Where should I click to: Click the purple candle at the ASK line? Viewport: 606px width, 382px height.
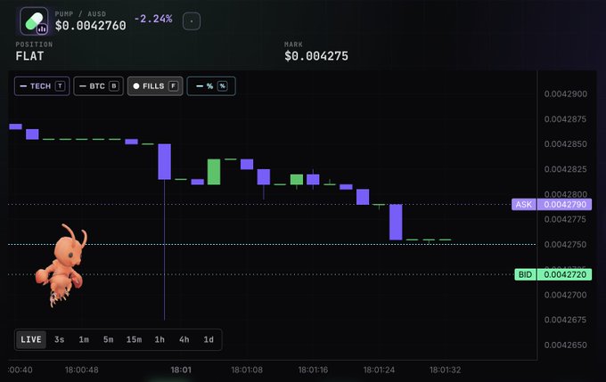coord(396,222)
